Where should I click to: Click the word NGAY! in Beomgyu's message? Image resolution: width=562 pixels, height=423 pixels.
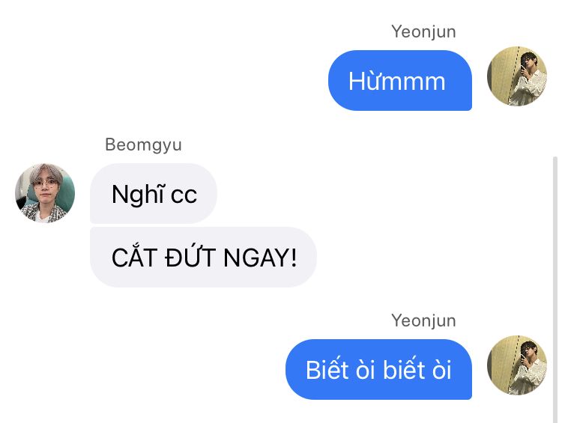click(x=260, y=258)
